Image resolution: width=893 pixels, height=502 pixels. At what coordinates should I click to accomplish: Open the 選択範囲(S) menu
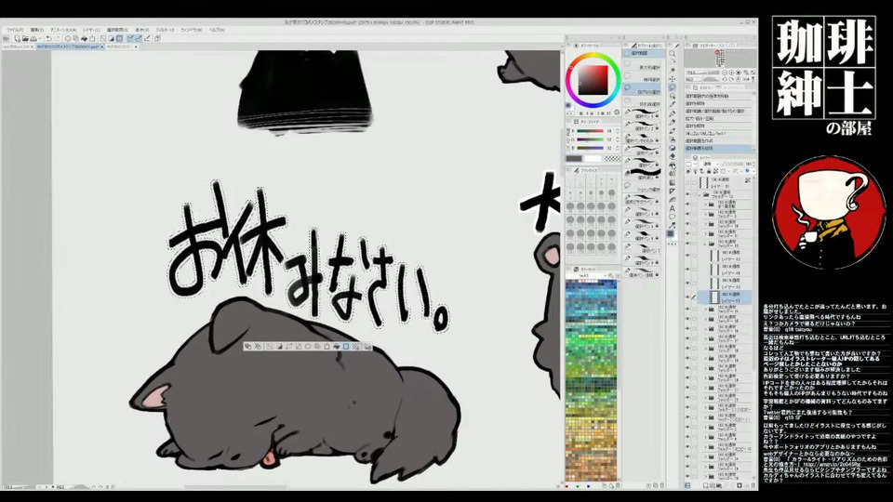[x=117, y=30]
